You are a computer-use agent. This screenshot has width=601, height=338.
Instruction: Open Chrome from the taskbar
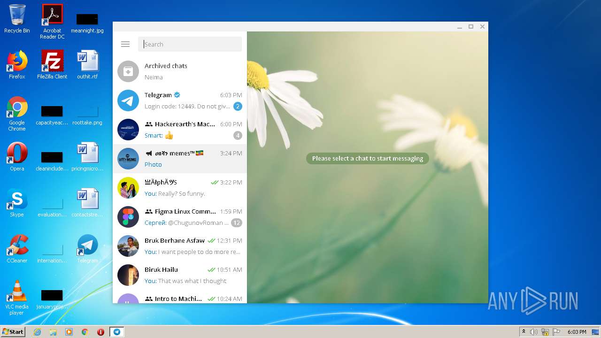pyautogui.click(x=85, y=332)
